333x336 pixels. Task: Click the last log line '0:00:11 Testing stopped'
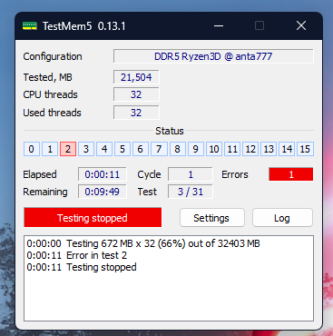(x=82, y=267)
